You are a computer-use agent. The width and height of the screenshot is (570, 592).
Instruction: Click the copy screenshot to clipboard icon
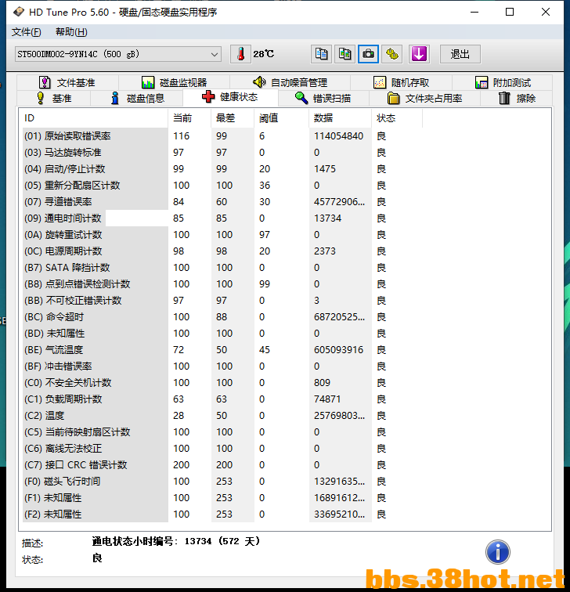[345, 54]
